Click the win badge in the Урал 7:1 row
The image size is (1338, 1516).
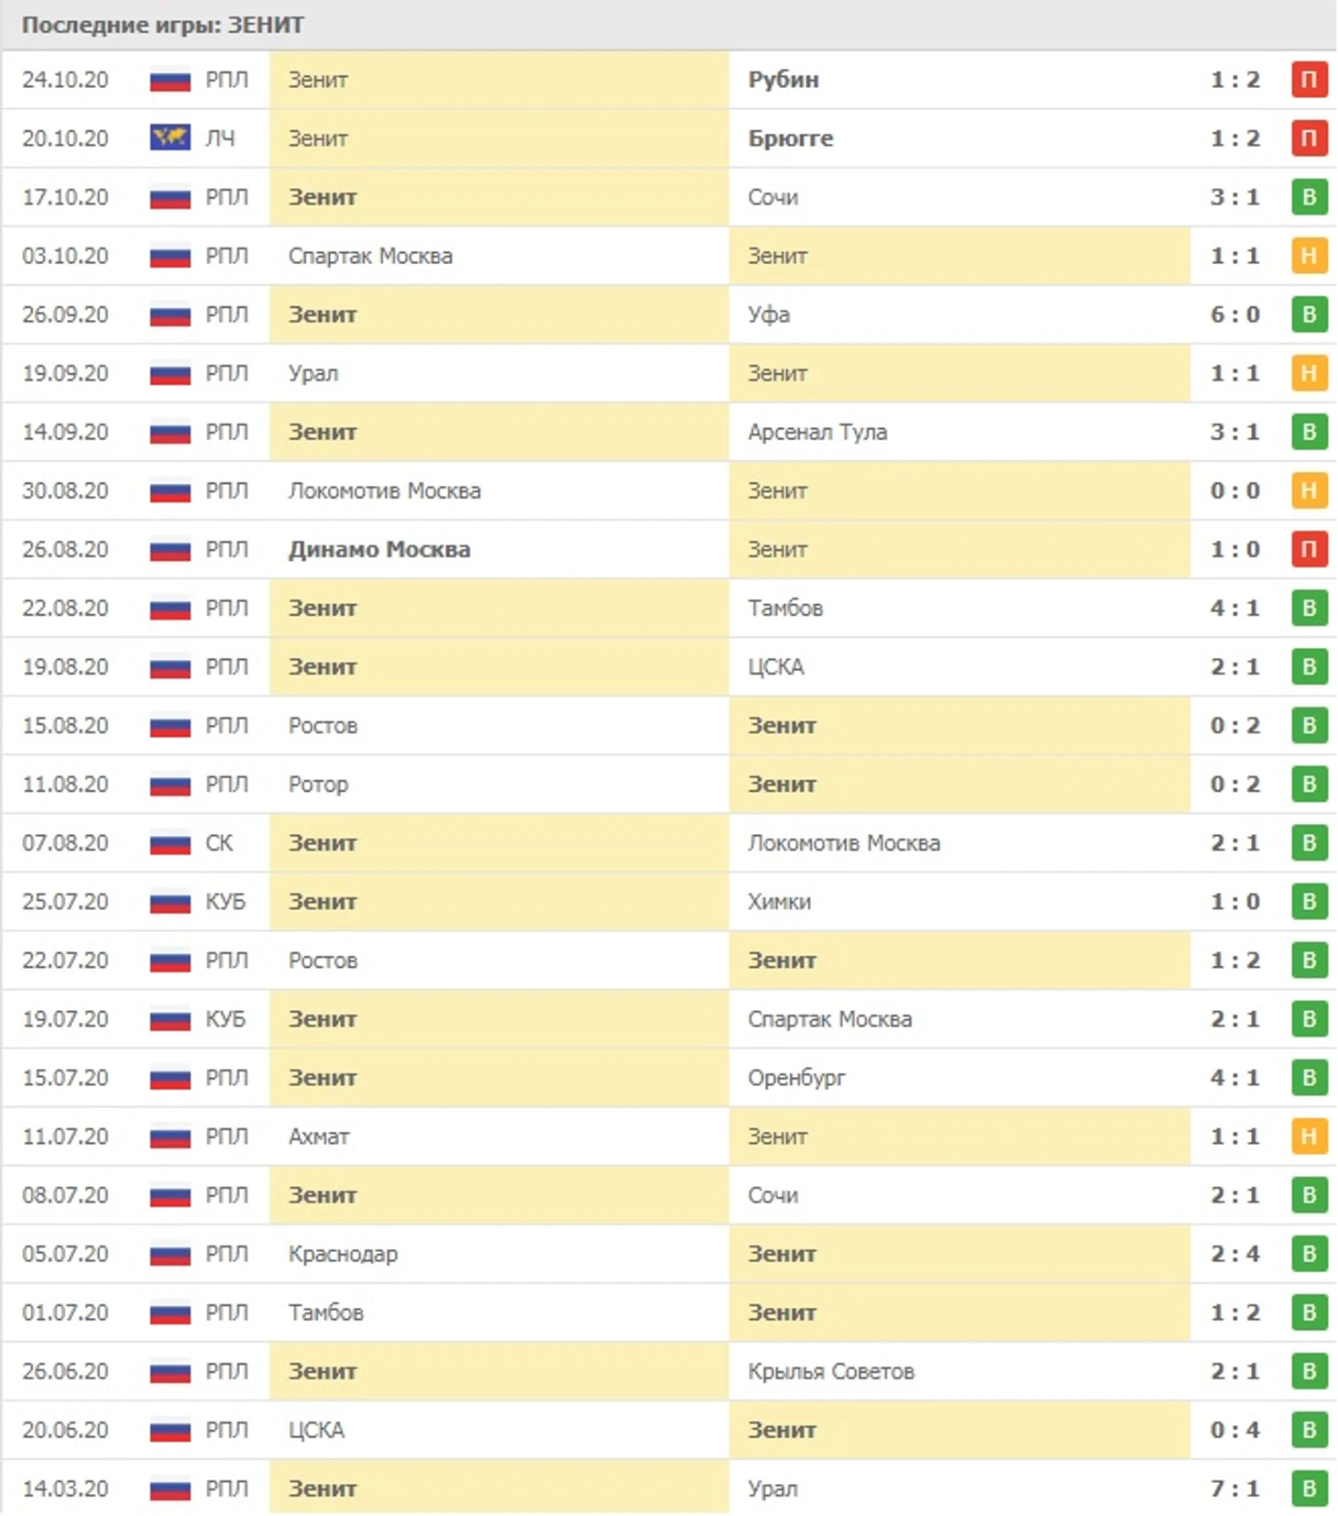click(x=1309, y=1488)
